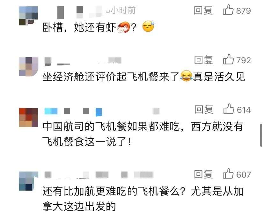Like the comment with 879 likes

click(x=228, y=10)
